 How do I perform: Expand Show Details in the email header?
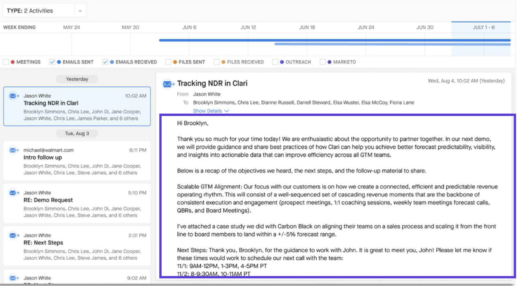[211, 111]
